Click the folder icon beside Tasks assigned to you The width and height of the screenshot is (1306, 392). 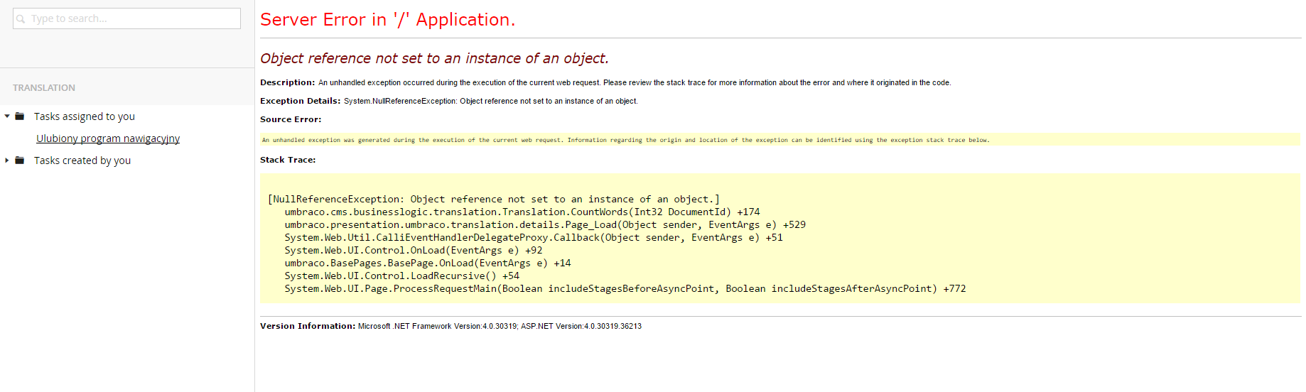point(20,116)
